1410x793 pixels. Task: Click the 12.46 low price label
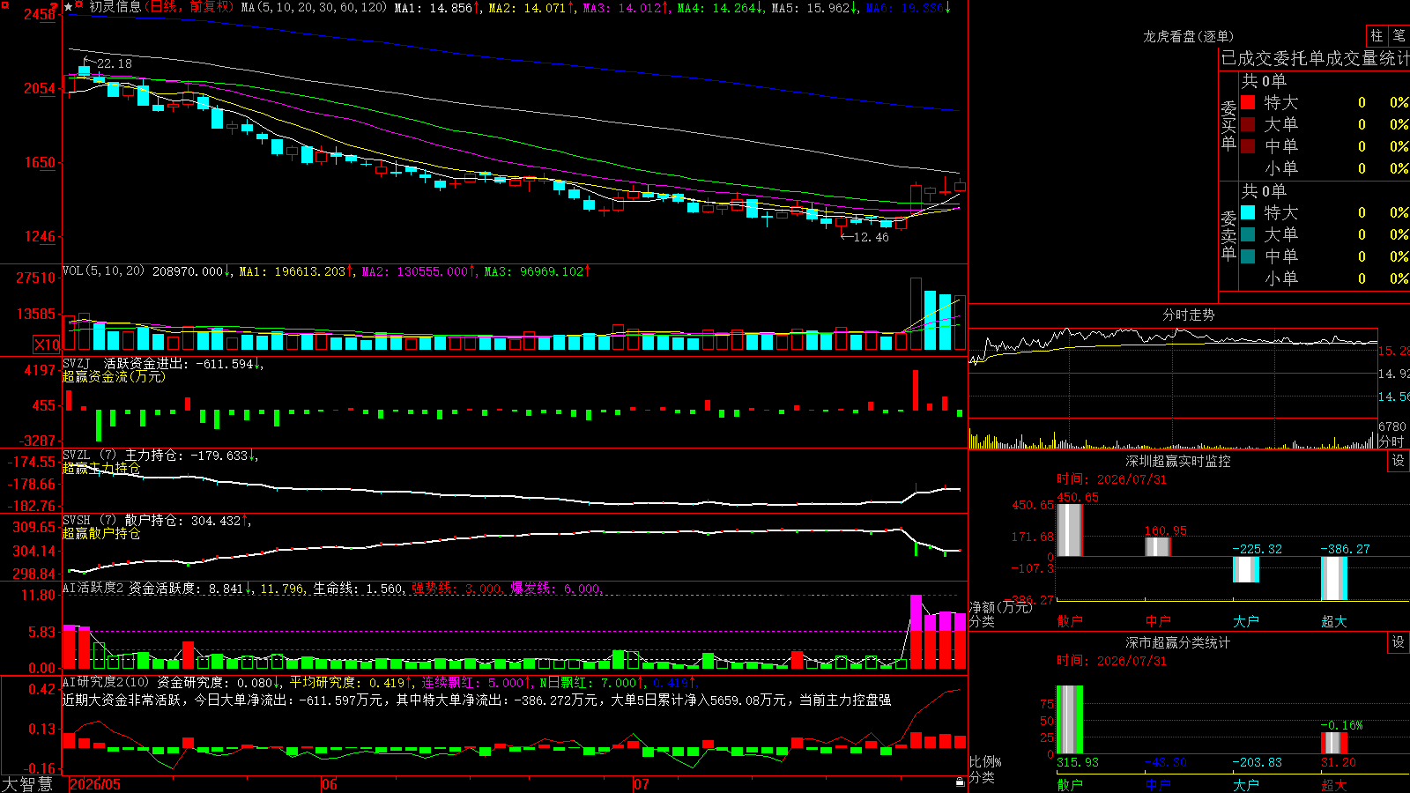pos(872,237)
